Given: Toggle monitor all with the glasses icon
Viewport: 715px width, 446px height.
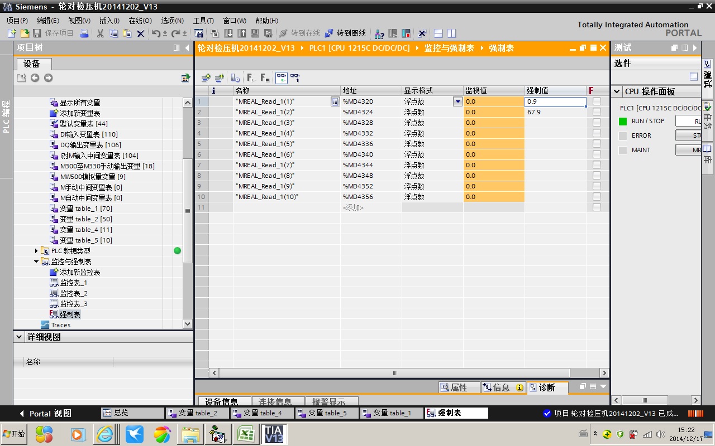Looking at the screenshot, I should click(282, 78).
